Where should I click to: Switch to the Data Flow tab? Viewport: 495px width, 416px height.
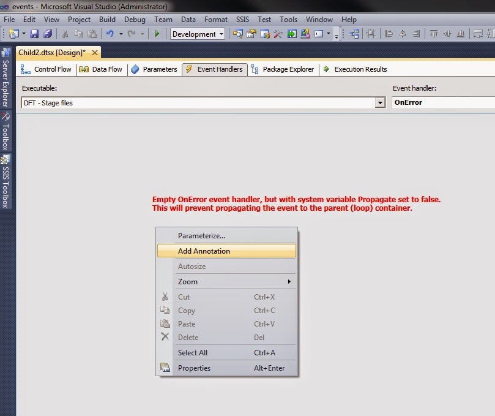coord(101,70)
